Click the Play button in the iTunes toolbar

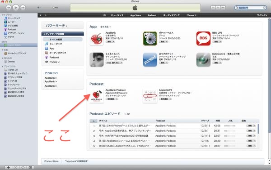[x=16, y=8]
